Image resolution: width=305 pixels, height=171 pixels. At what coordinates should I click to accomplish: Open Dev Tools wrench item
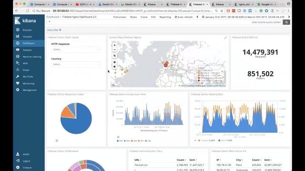coord(28,76)
